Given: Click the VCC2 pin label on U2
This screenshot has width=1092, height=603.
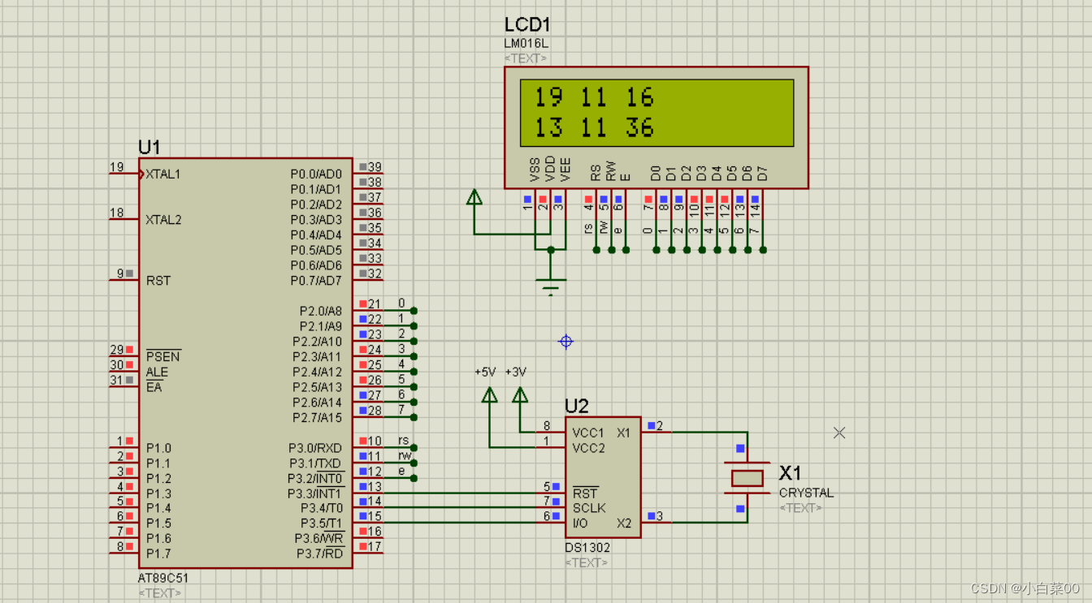Looking at the screenshot, I should 588,448.
